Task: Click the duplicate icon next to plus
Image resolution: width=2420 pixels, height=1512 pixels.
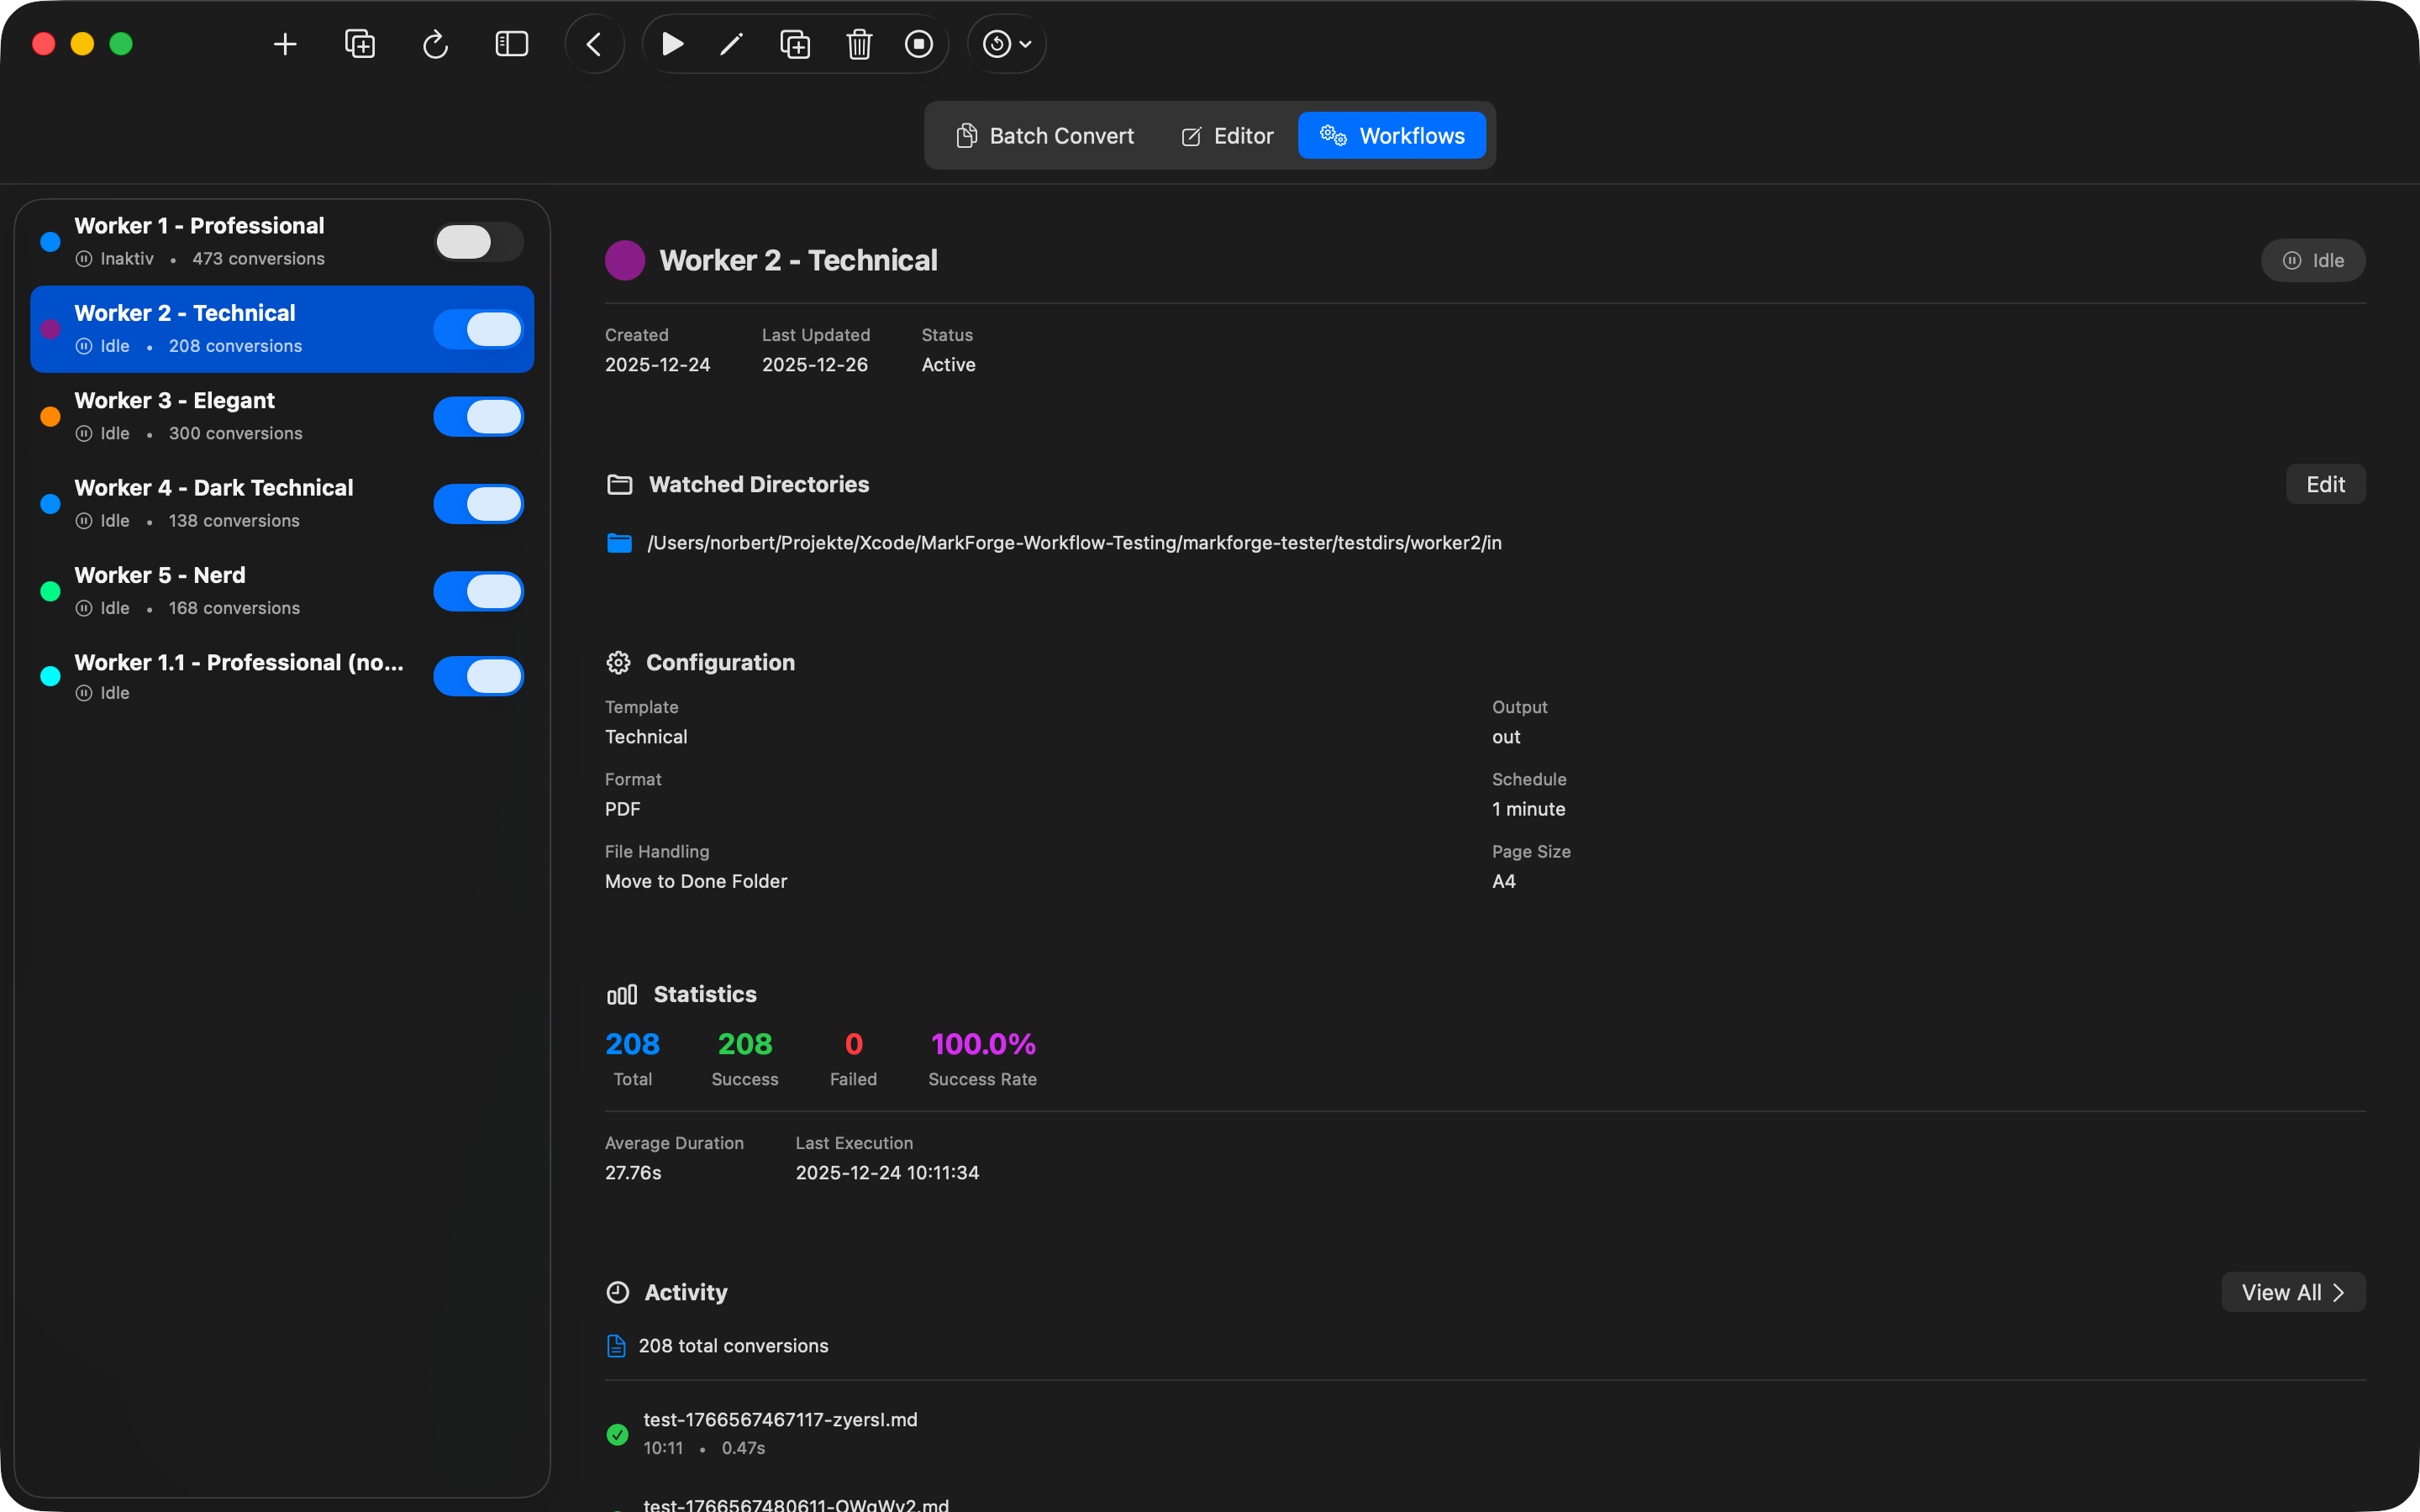Action: [360, 44]
